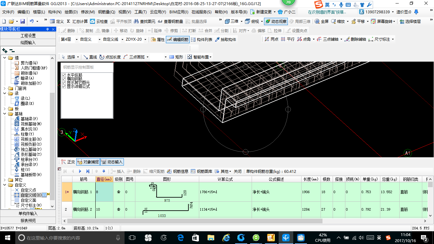
Task: Click the 汇总计算 (summary calculate) toolbar button
Action: (x=77, y=21)
